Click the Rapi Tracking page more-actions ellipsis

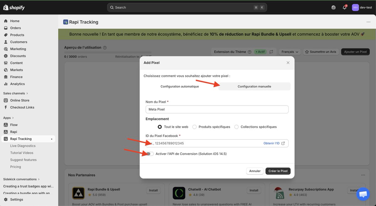pyautogui.click(x=368, y=22)
